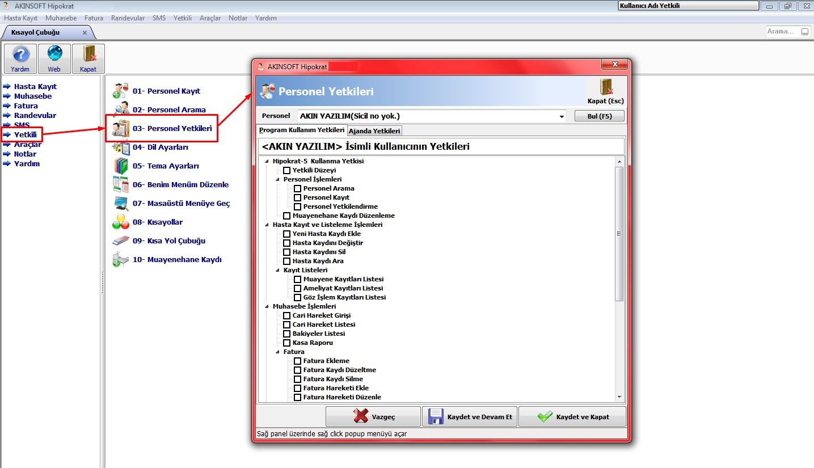The height and width of the screenshot is (468, 814).
Task: Check Fatura Ekleme checkbox
Action: (x=298, y=361)
